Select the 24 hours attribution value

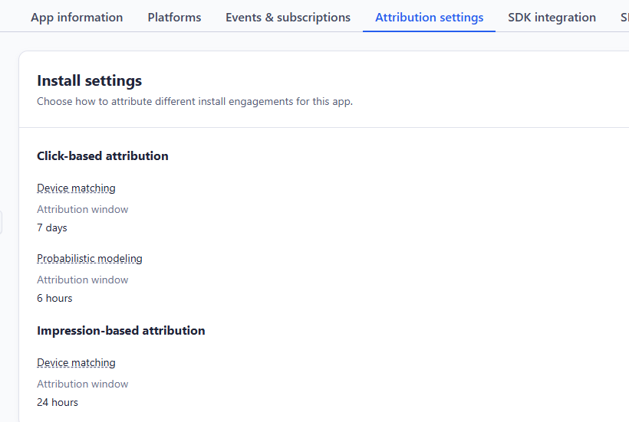click(58, 402)
